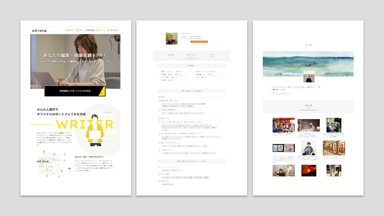Open the gallery hallway framed pictures thumbnail
This screenshot has width=384, height=216.
[333, 148]
